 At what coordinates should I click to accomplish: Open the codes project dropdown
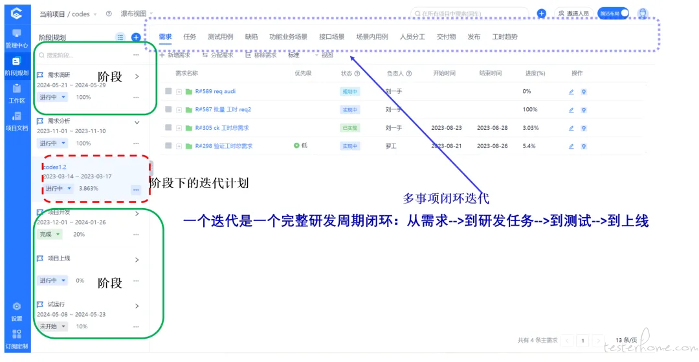(x=84, y=14)
